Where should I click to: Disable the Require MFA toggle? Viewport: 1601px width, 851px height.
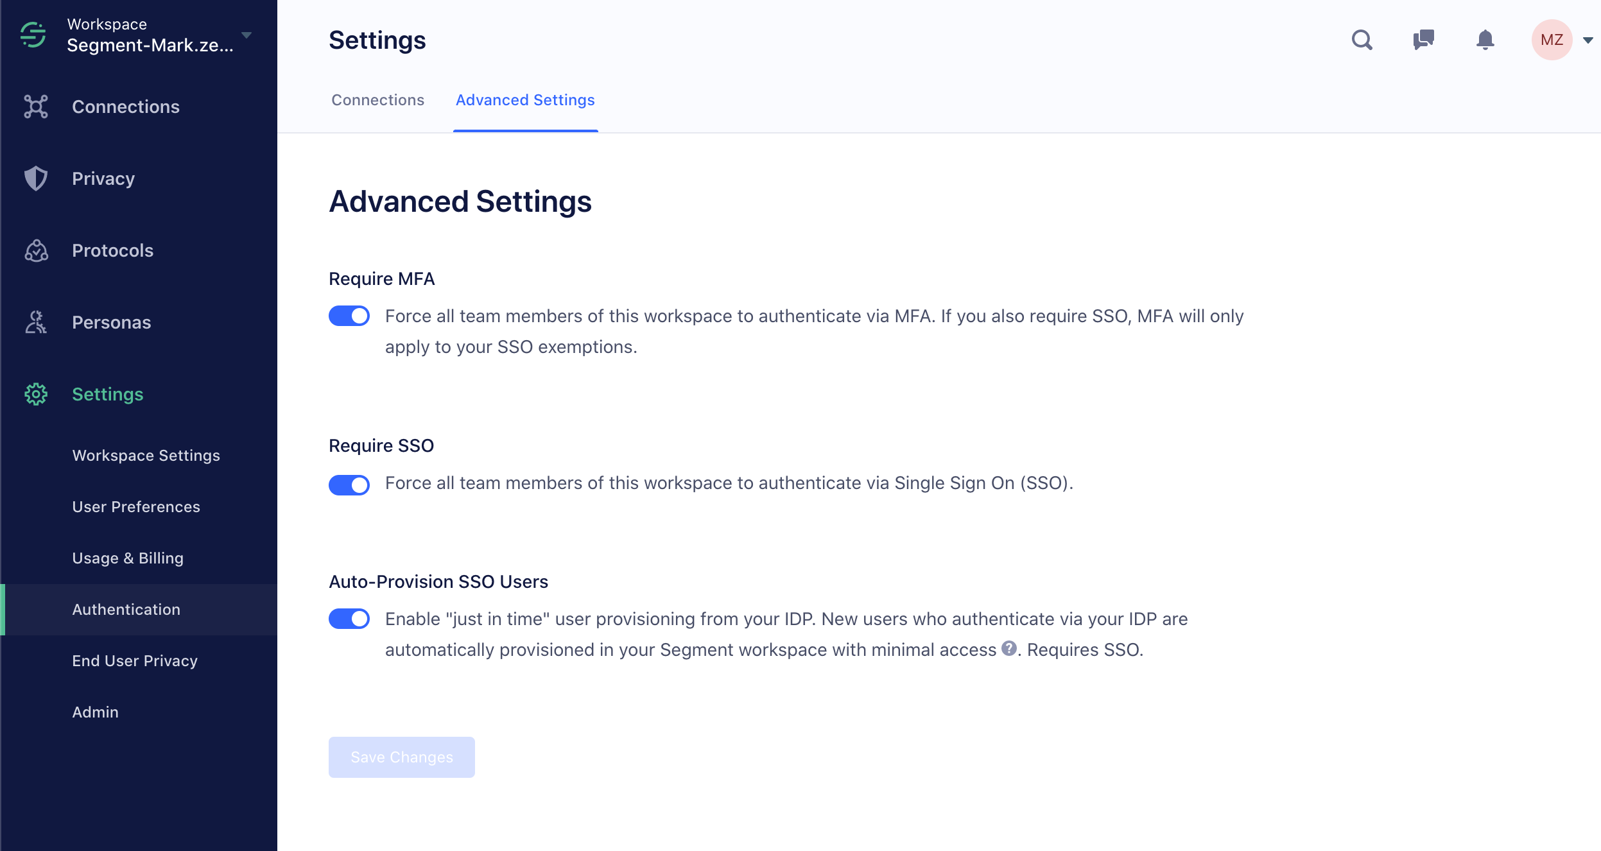tap(349, 316)
